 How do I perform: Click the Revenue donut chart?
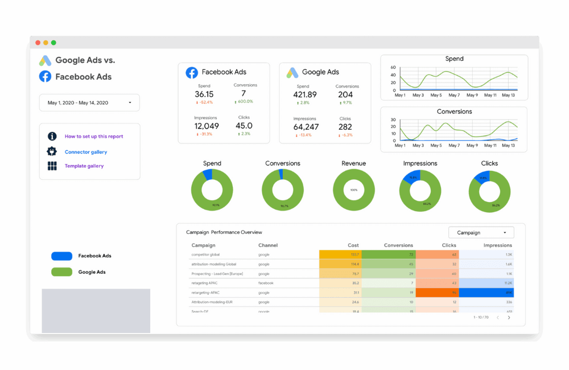tap(353, 190)
